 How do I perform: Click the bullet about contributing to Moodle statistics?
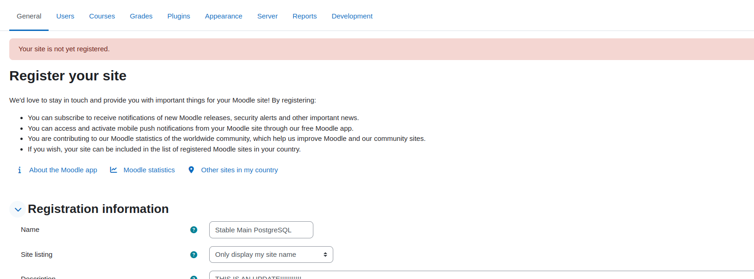pyautogui.click(x=227, y=139)
